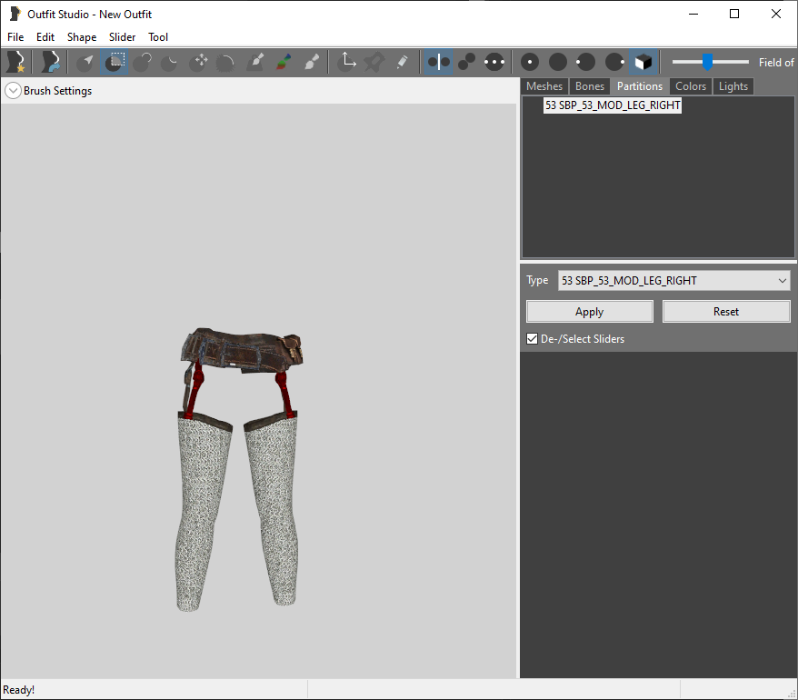The width and height of the screenshot is (798, 700).
Task: Select the Inflate brush tool
Action: tap(142, 62)
